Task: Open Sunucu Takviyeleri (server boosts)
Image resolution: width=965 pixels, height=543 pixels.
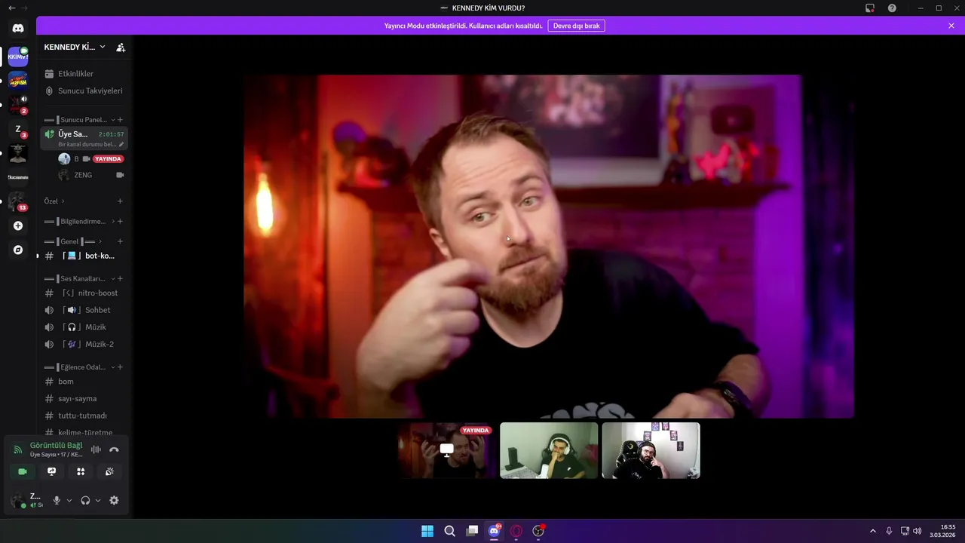Action: tap(84, 90)
